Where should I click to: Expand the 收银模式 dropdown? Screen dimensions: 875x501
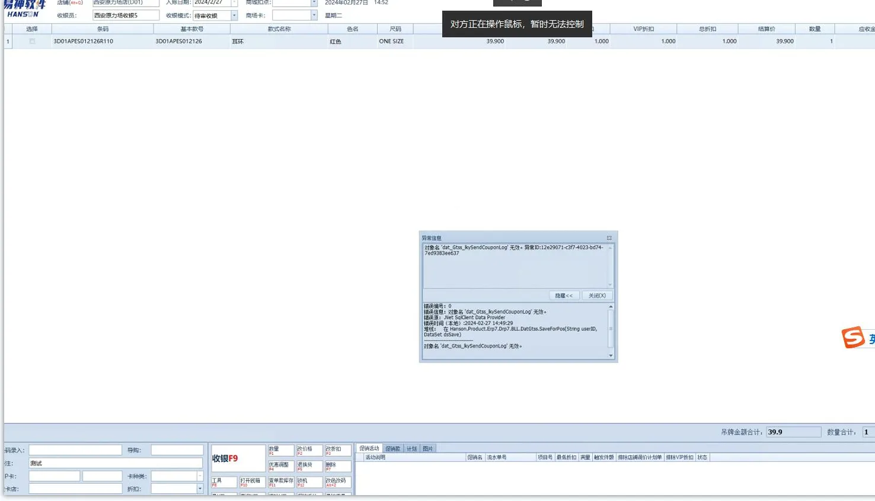tap(234, 16)
